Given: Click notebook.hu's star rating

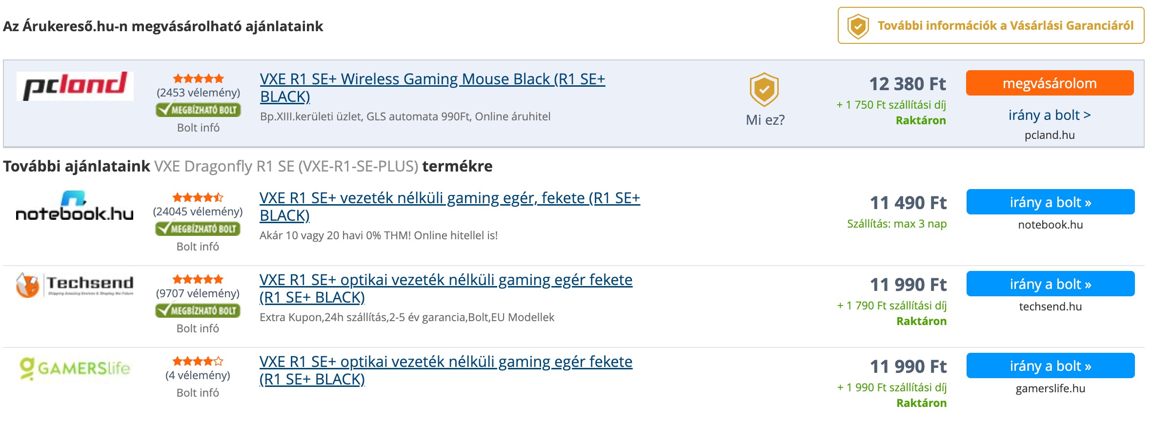Looking at the screenshot, I should point(198,197).
